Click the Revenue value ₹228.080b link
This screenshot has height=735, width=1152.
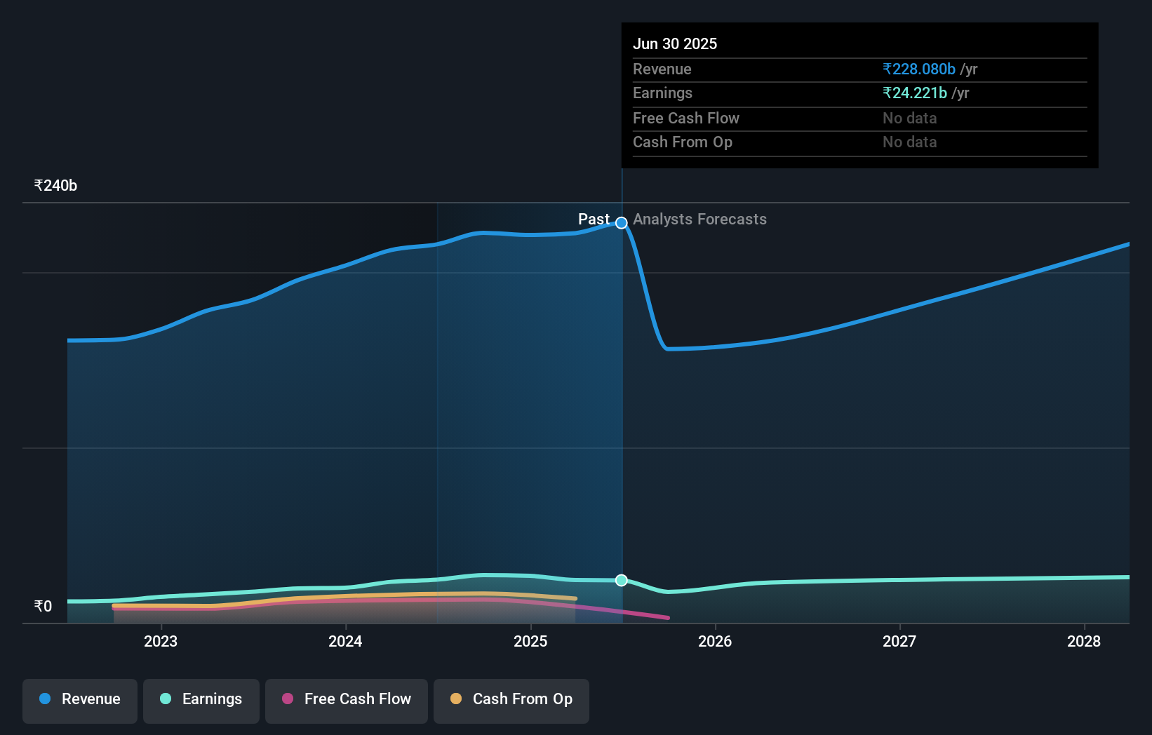pyautogui.click(x=918, y=69)
